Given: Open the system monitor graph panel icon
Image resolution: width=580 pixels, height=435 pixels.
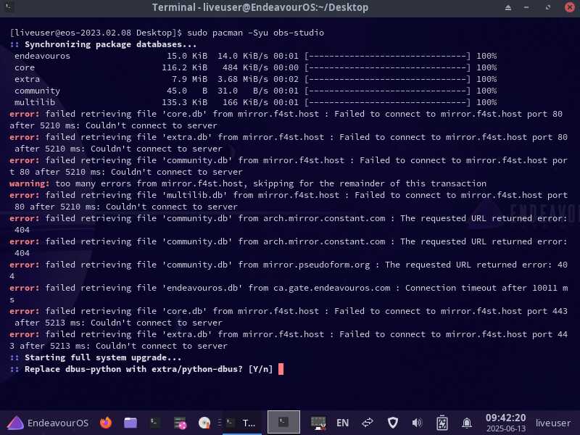Looking at the screenshot, I should click(x=318, y=423).
